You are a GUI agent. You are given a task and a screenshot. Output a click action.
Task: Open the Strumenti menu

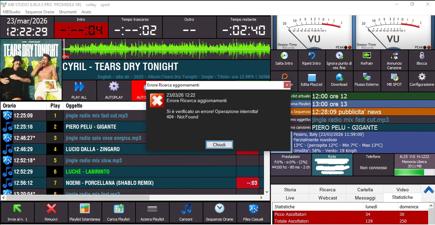(x=68, y=12)
